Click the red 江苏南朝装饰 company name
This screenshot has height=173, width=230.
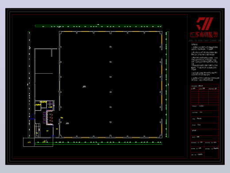(204, 35)
